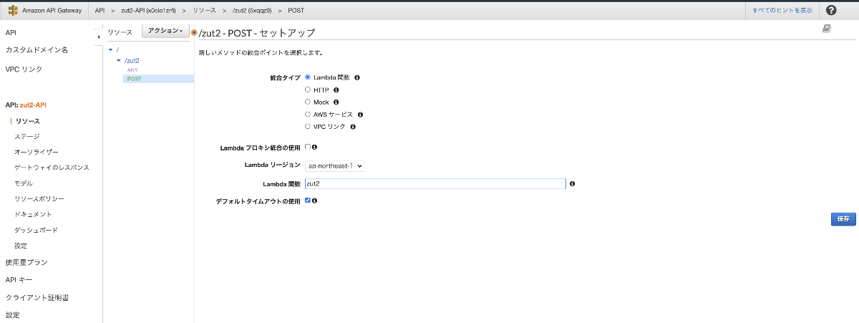Open カスタムドメイン名 in sidebar
This screenshot has height=323, width=859.
[37, 50]
